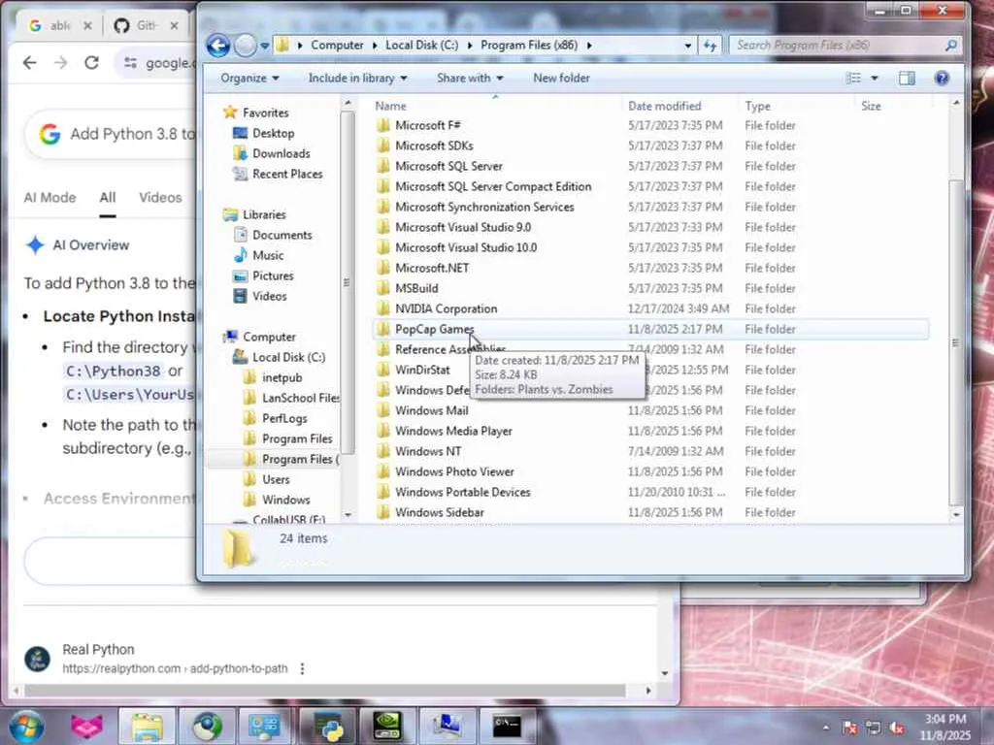Open Users folder in tree
This screenshot has height=745, width=994.
(x=276, y=479)
